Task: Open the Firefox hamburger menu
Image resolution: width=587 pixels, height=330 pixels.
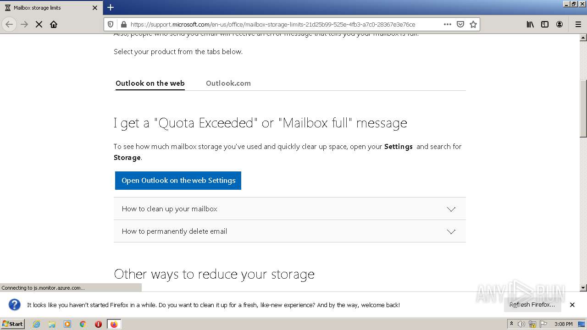Action: pyautogui.click(x=578, y=24)
